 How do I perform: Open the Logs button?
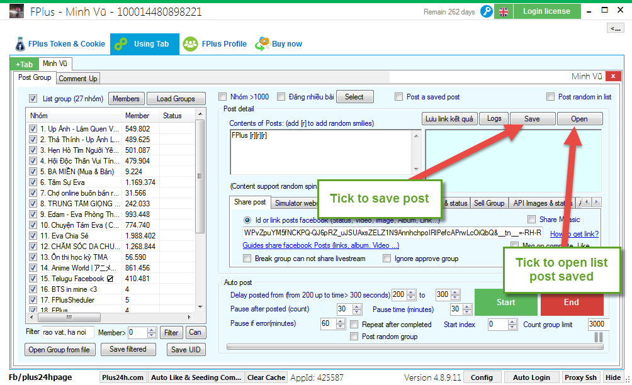pos(494,118)
